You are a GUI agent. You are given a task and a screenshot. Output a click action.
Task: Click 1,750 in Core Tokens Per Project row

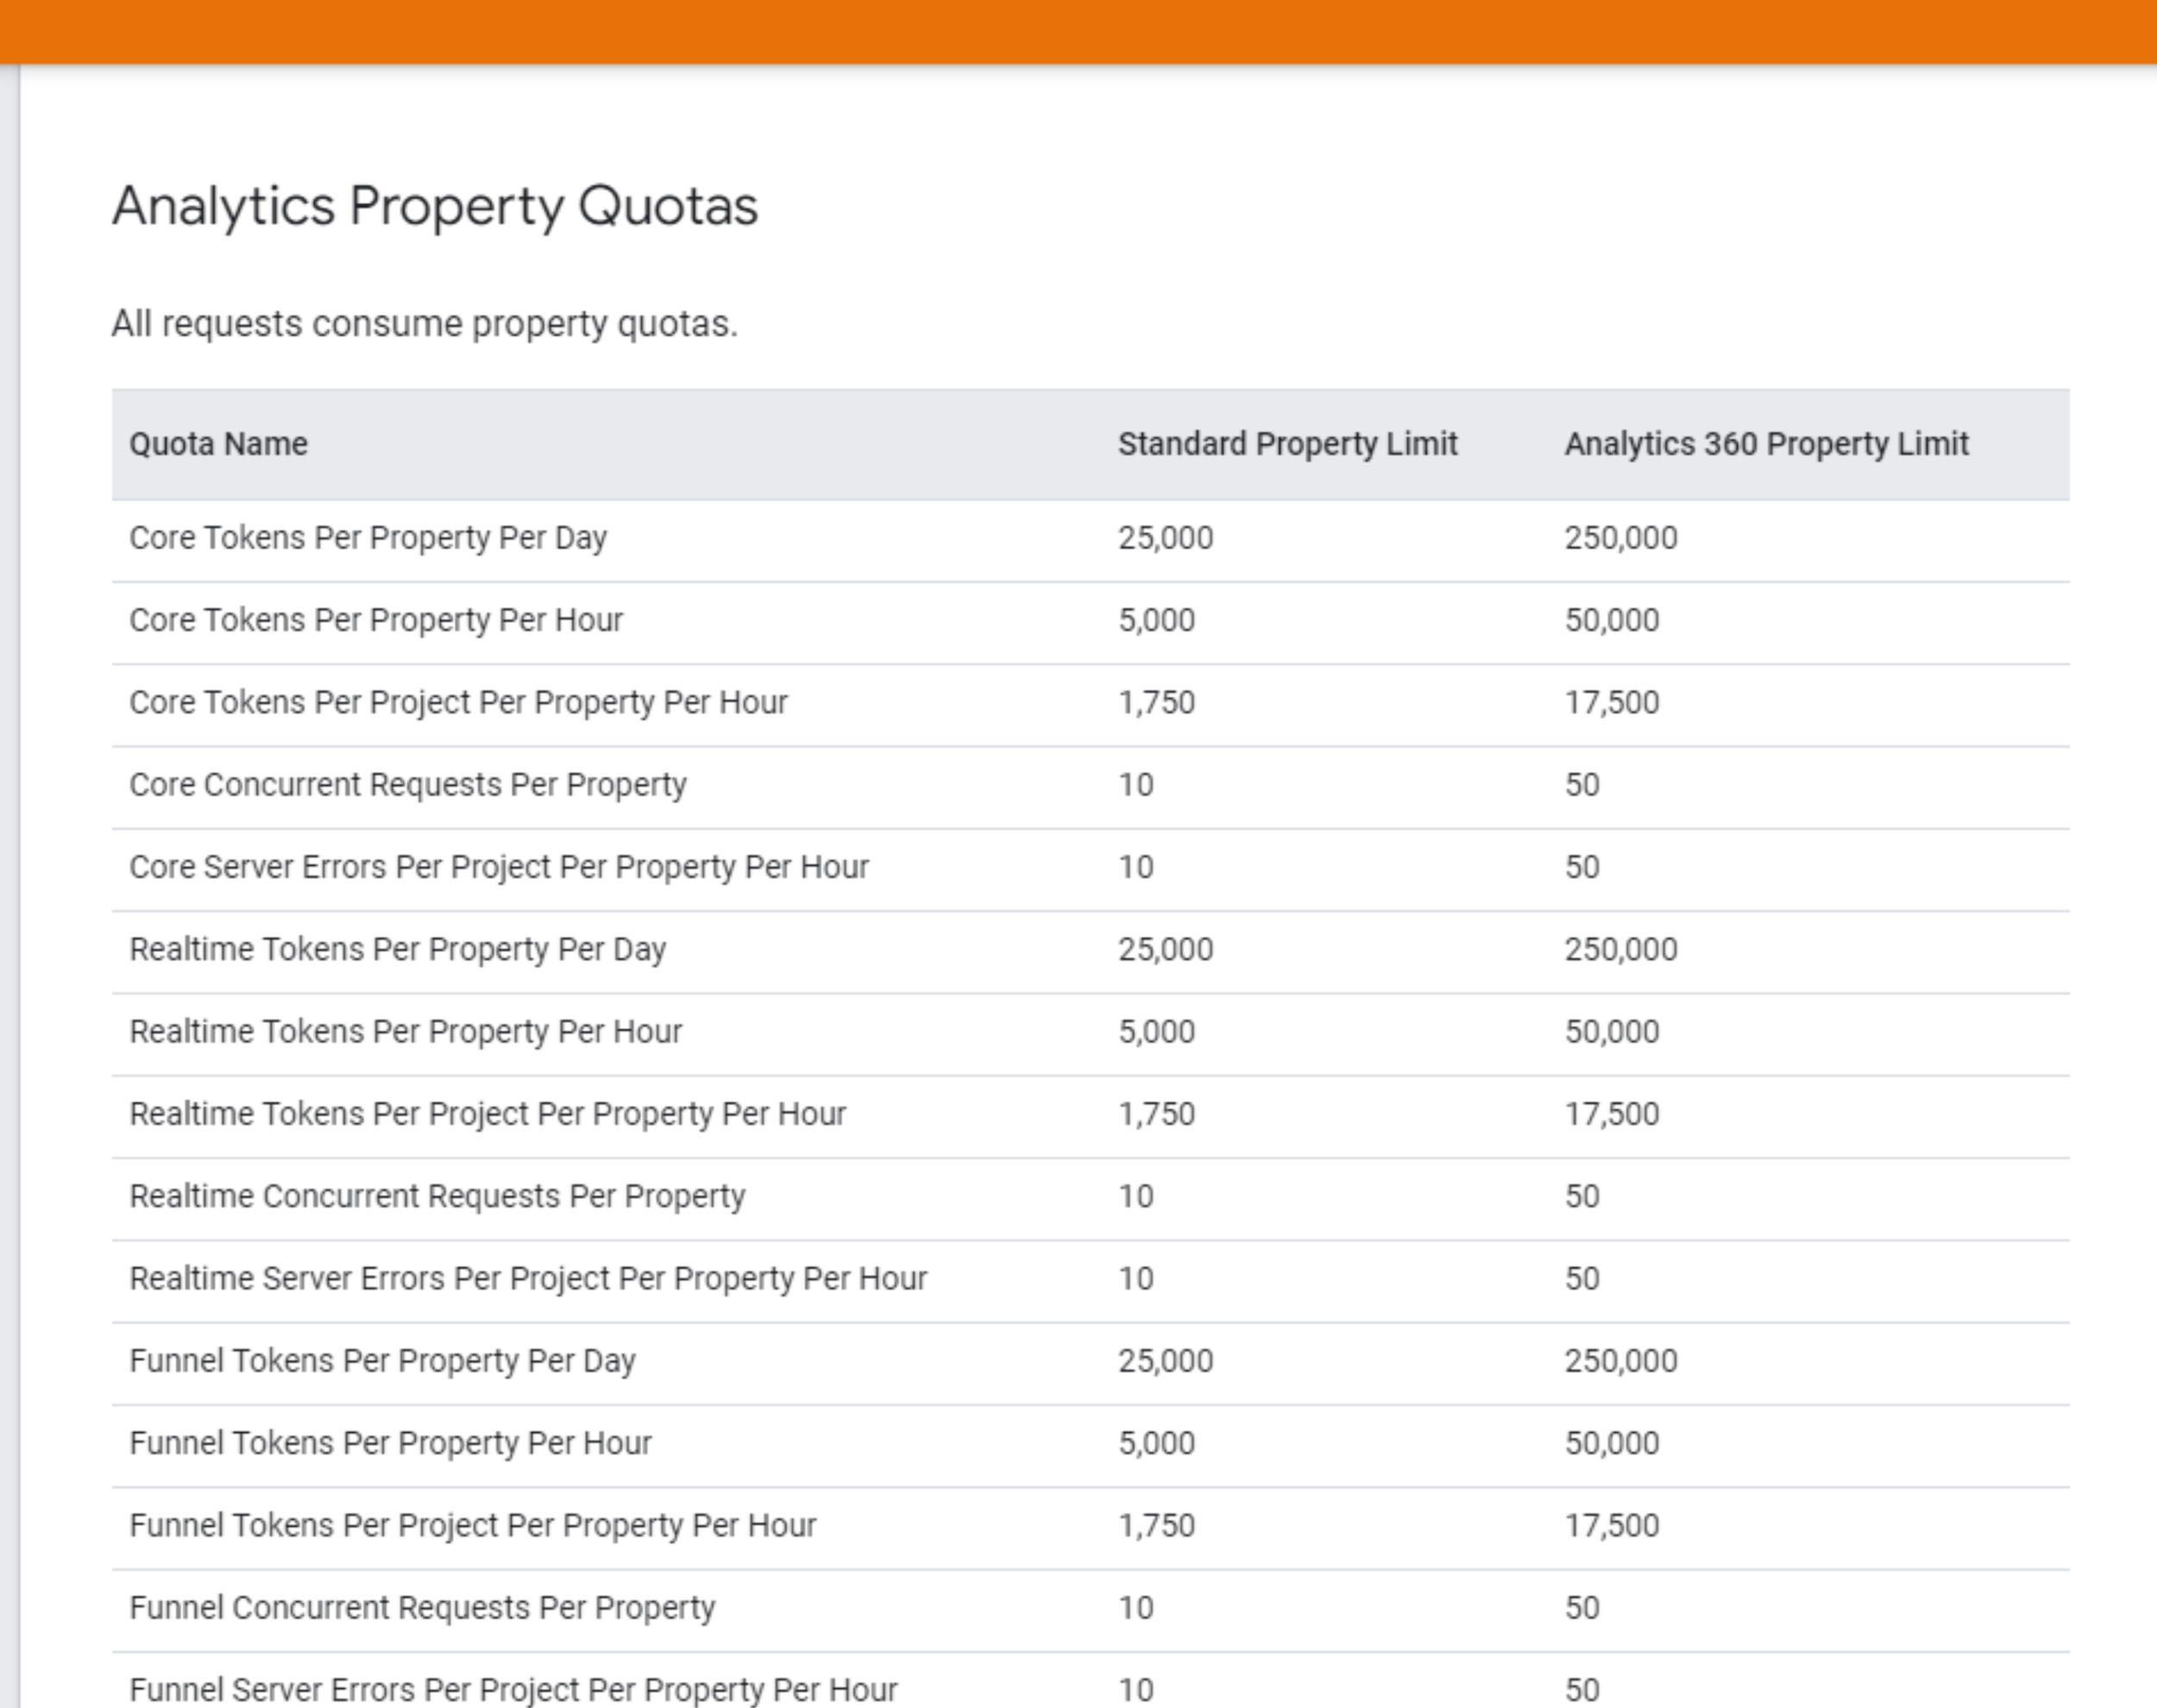click(1157, 702)
